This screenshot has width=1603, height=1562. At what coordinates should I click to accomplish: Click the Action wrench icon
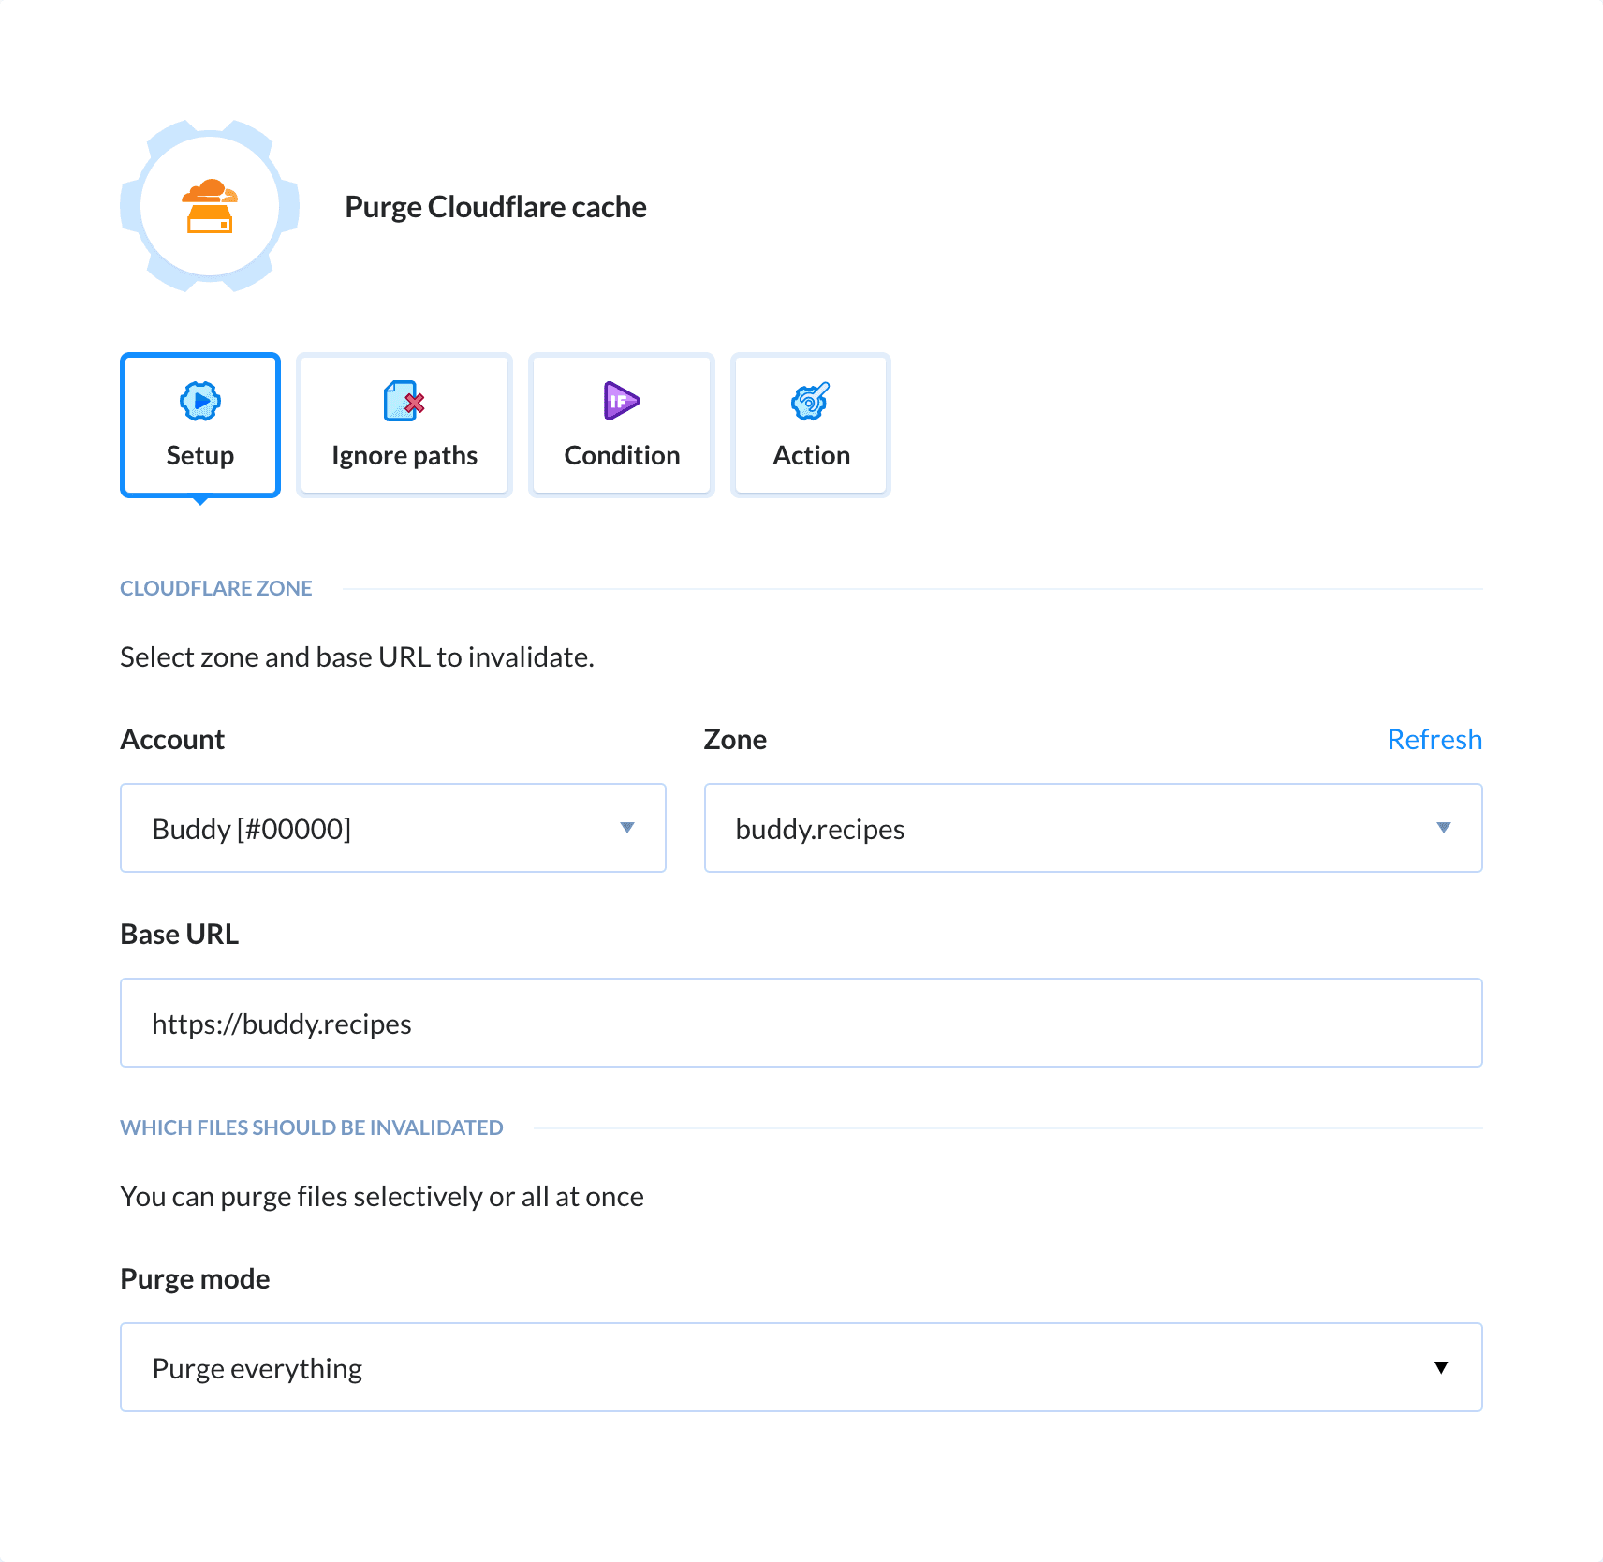click(809, 401)
